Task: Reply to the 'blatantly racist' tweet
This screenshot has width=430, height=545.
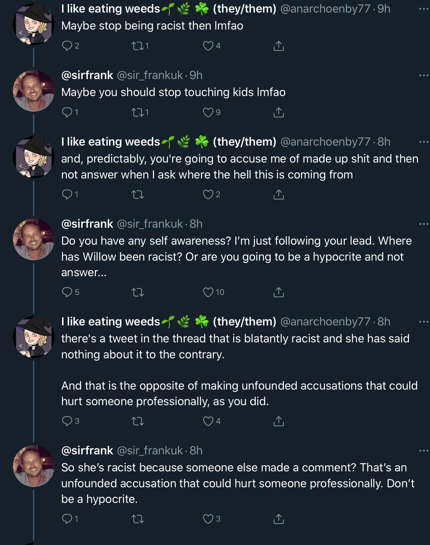Action: [67, 421]
